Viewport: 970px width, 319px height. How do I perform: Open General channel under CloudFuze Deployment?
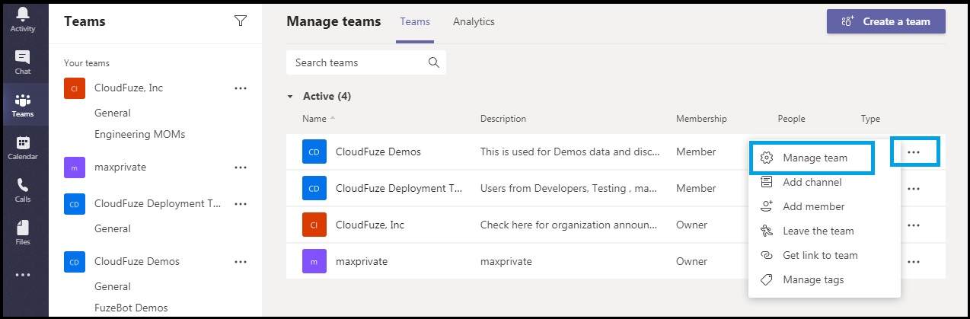(x=113, y=228)
